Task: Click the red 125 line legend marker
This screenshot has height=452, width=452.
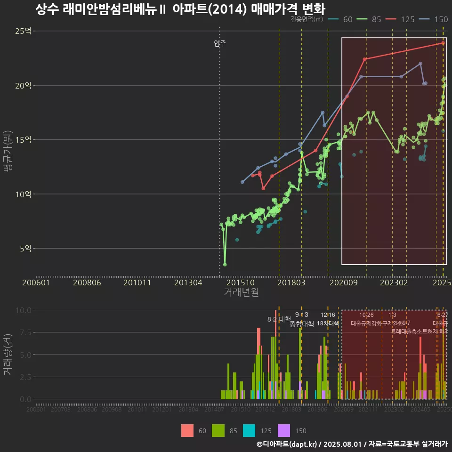Action: (391, 19)
